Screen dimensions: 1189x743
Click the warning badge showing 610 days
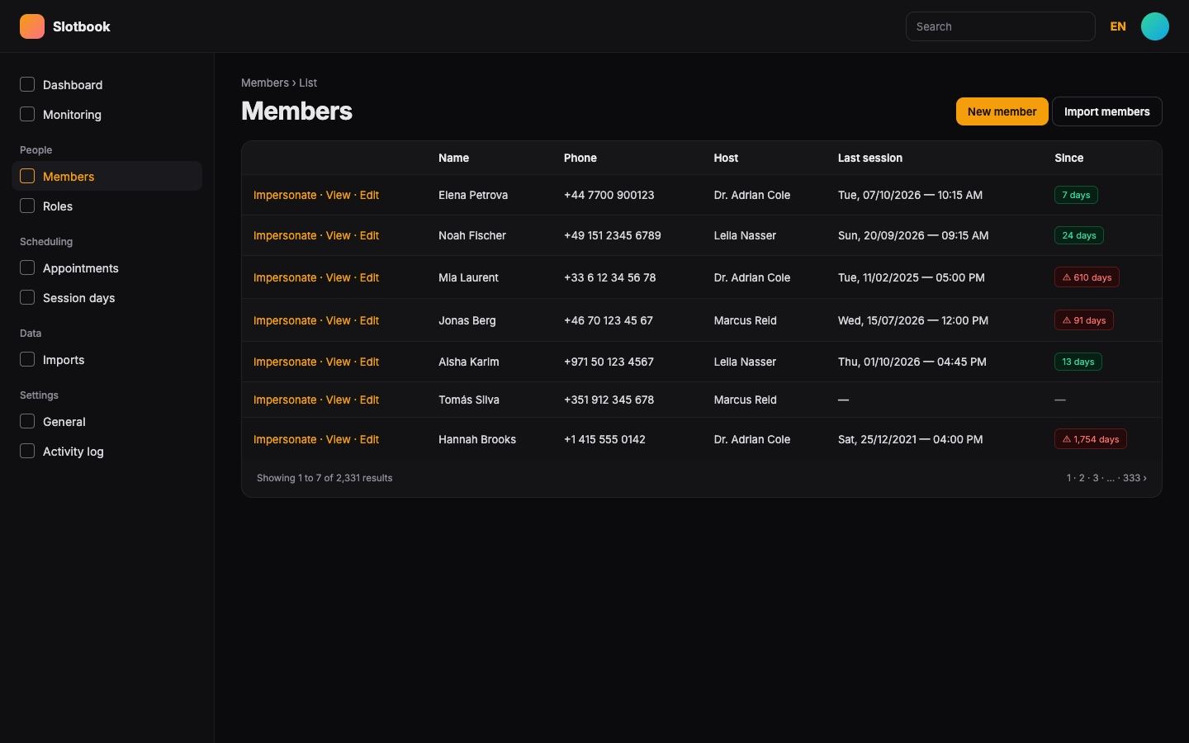(1087, 277)
